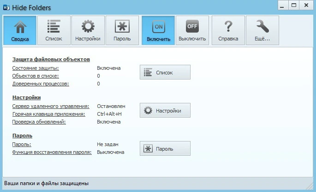Viewport: 316px width, 192px height.
Task: Click the ON Включить toolbar button
Action: pos(158,30)
